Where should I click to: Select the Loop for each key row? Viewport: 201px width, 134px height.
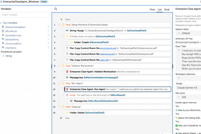coord(118,95)
